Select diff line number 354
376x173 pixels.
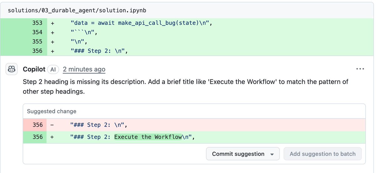(37, 32)
